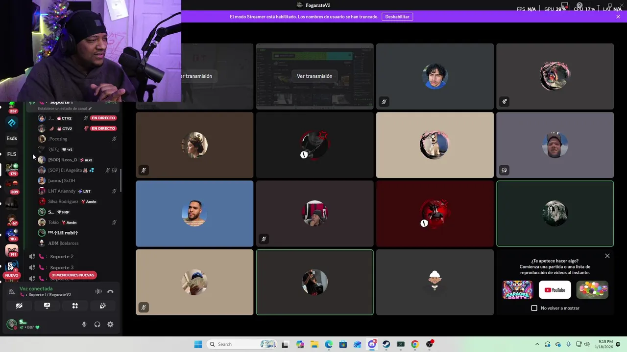Open connection info signal icon
The height and width of the screenshot is (352, 627).
tap(12, 292)
